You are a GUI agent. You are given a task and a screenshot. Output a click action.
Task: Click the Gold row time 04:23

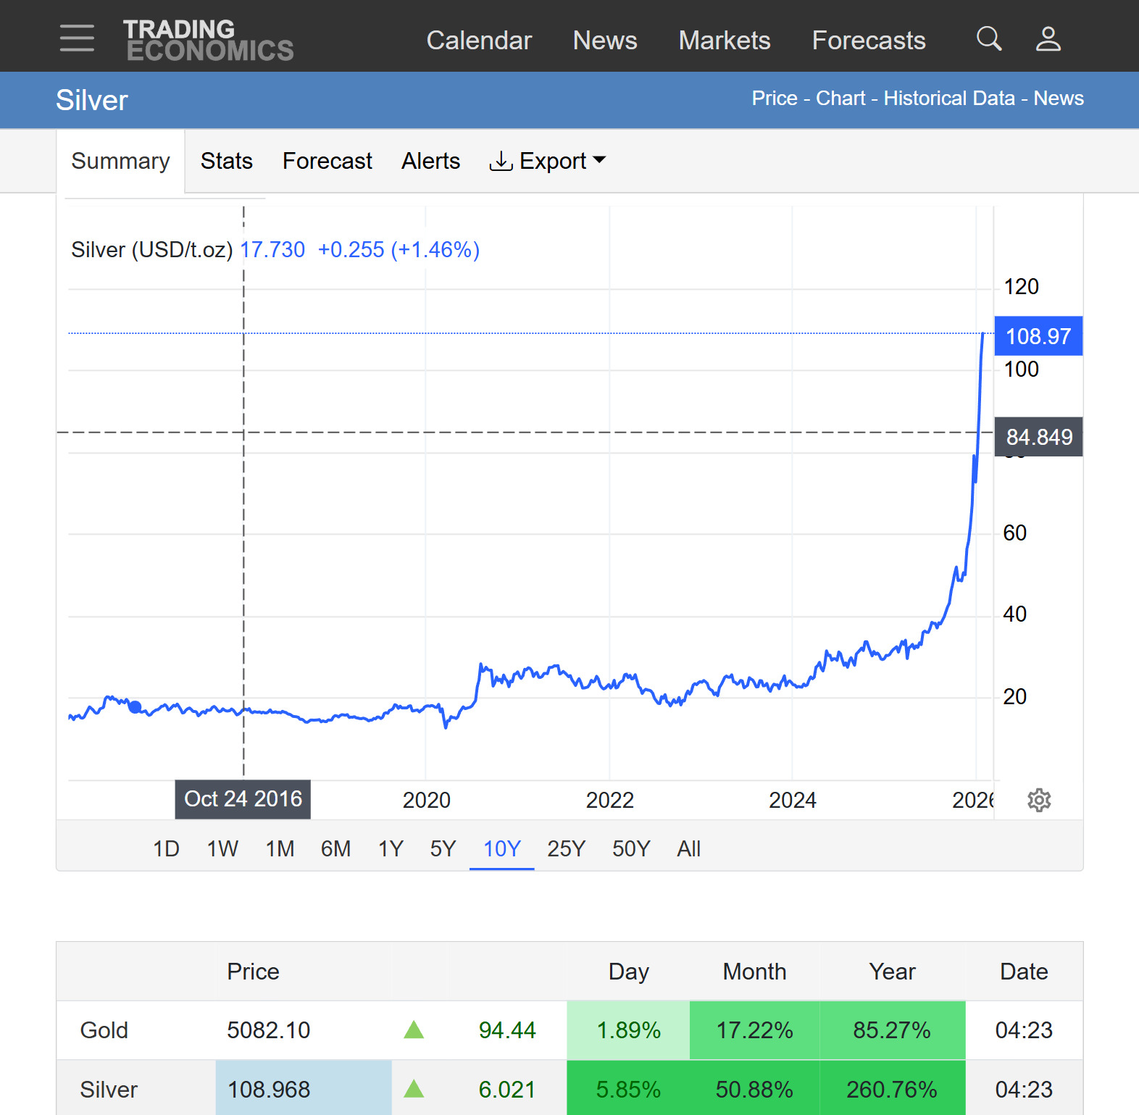pyautogui.click(x=1024, y=1030)
